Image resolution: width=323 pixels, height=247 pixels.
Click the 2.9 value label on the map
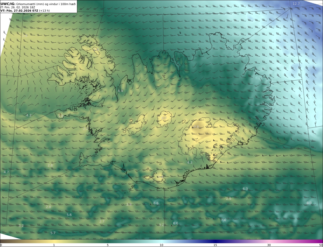pos(228,199)
